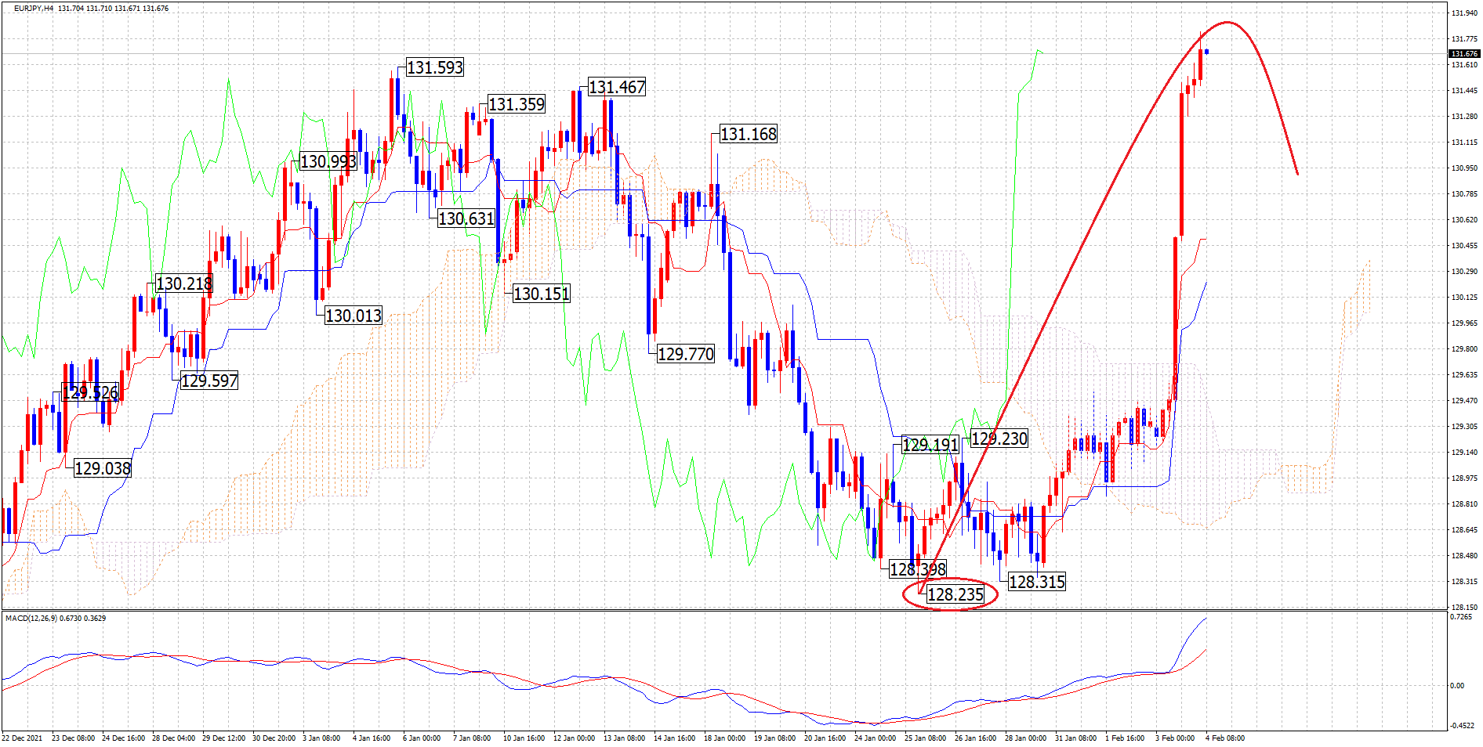Select the circled 128.235 low label

955,594
